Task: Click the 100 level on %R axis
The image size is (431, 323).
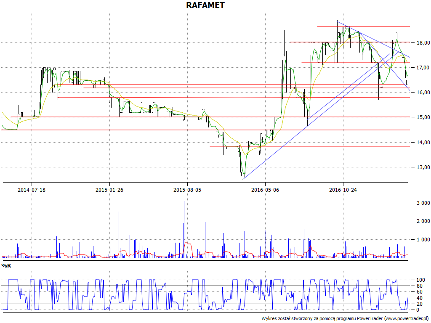Action: [x=420, y=280]
